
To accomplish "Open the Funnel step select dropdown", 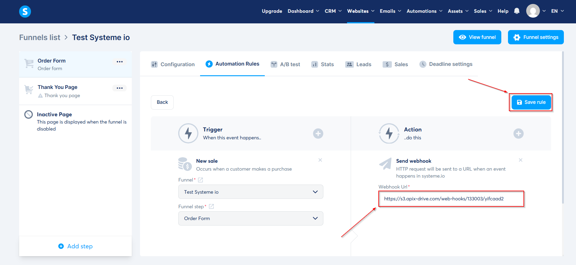I will click(251, 219).
